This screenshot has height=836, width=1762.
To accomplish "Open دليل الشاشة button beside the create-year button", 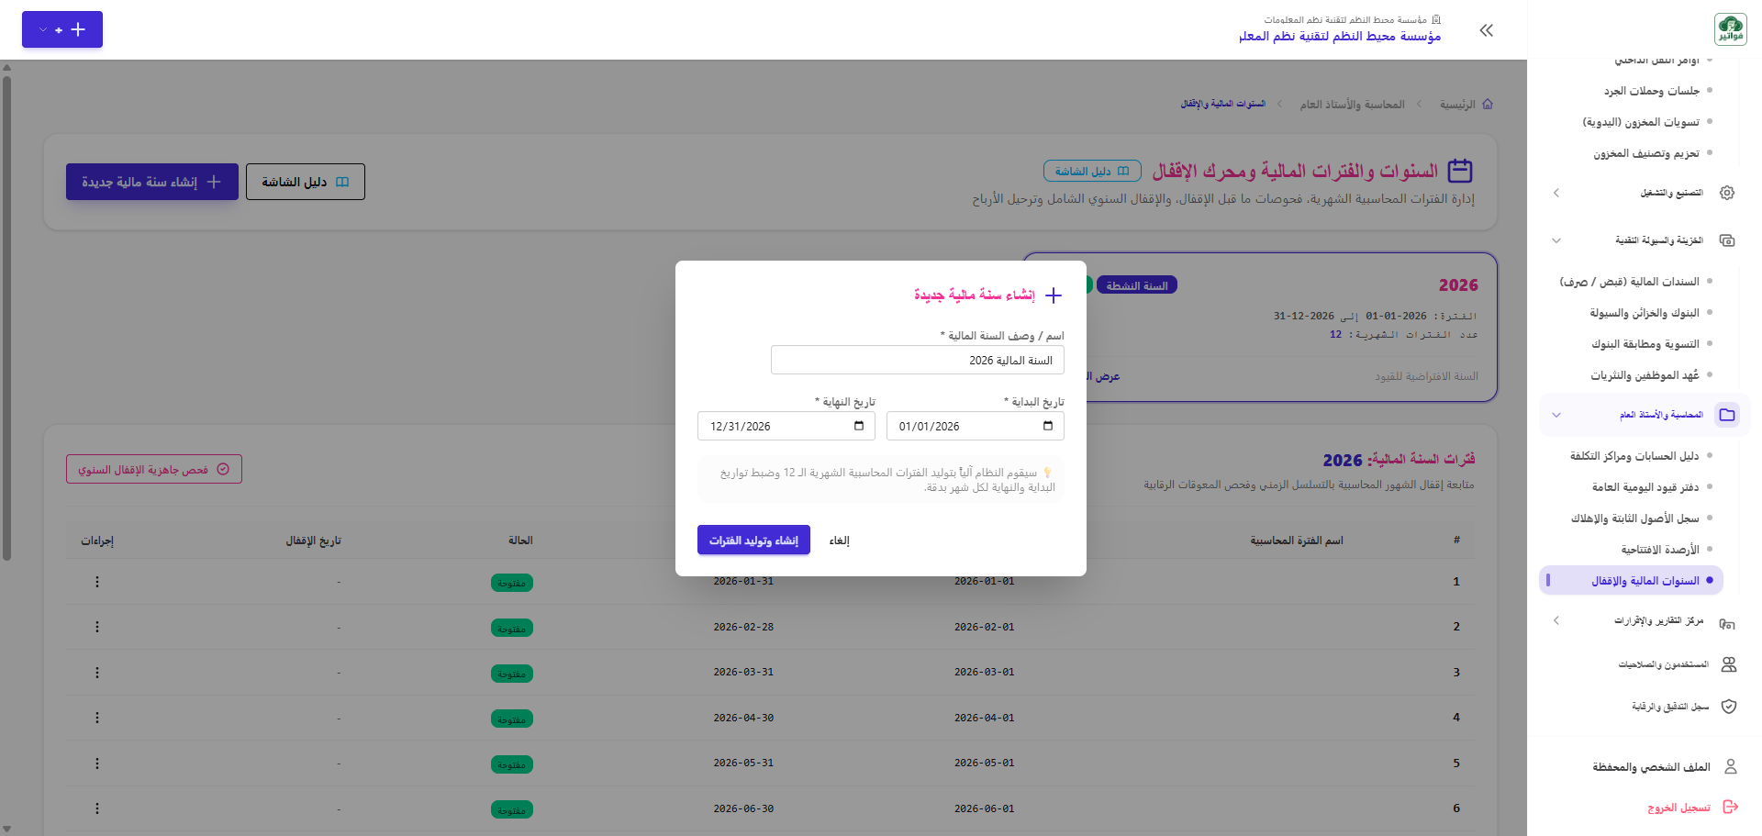I will [306, 182].
